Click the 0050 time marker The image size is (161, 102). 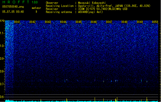155,22
